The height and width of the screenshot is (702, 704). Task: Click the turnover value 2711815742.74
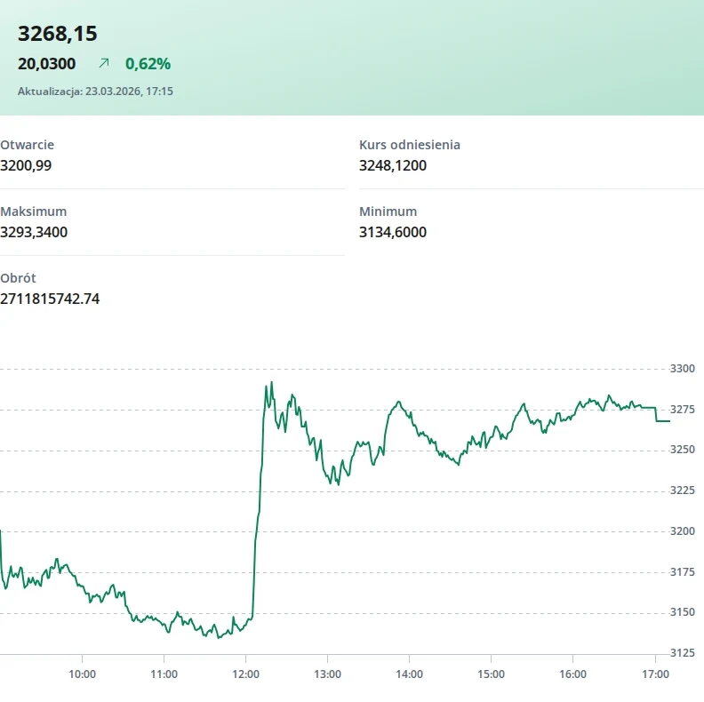(x=50, y=299)
